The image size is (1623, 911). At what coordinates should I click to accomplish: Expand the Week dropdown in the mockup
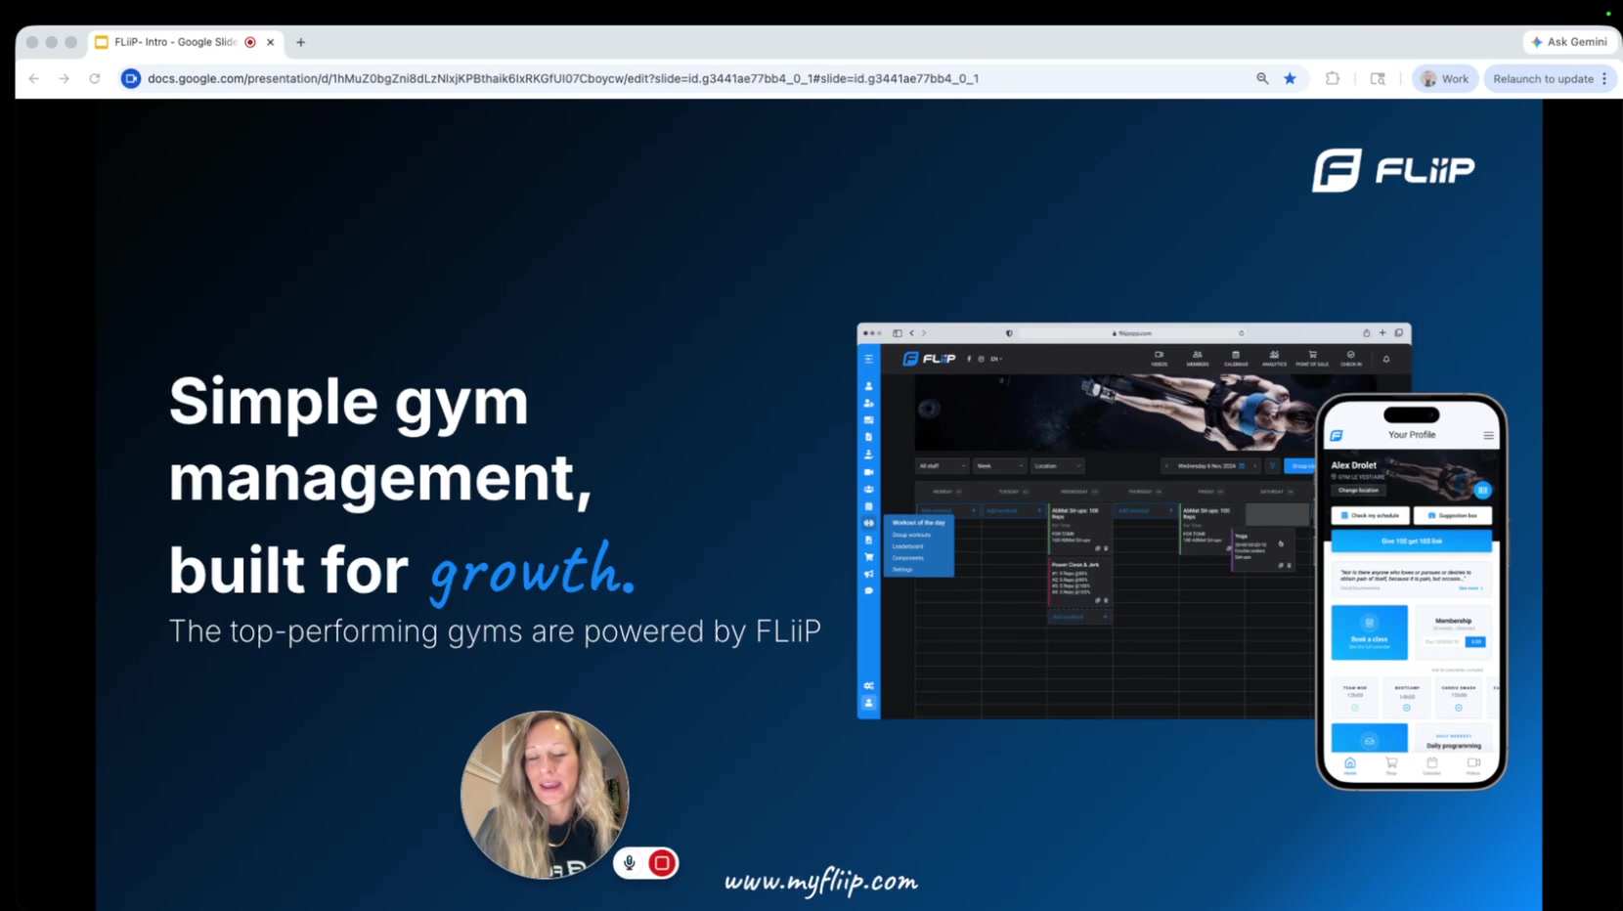click(x=999, y=466)
